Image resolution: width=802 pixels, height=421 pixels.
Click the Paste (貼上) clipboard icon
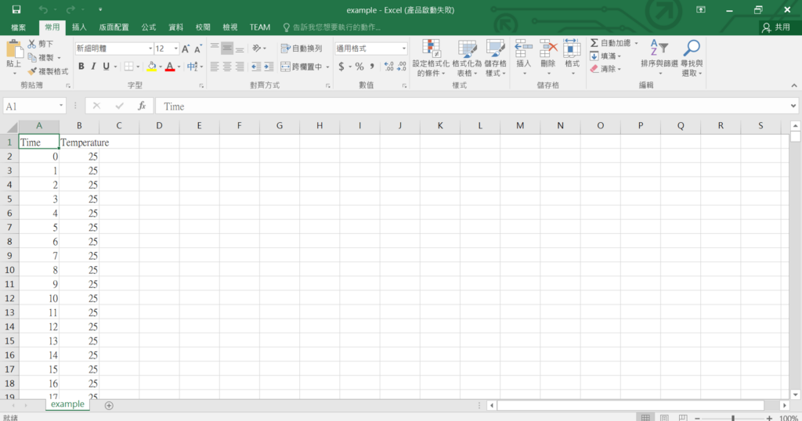click(x=14, y=51)
